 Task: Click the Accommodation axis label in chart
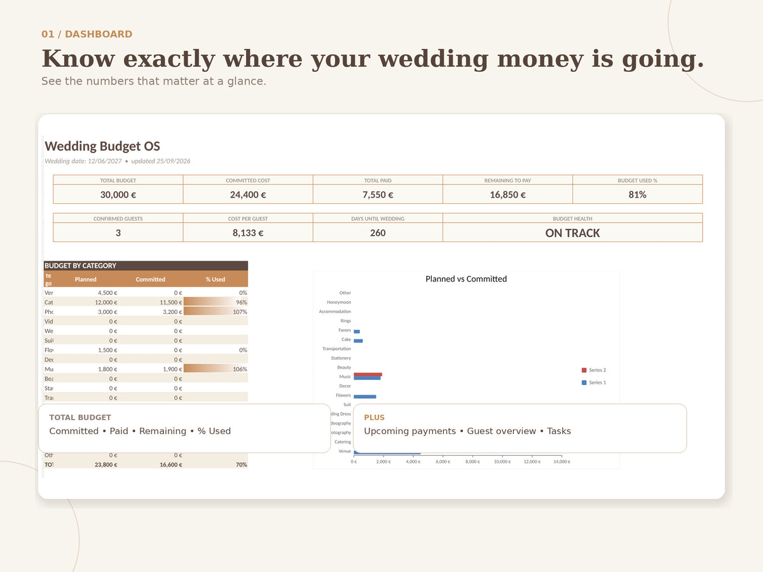coord(335,311)
